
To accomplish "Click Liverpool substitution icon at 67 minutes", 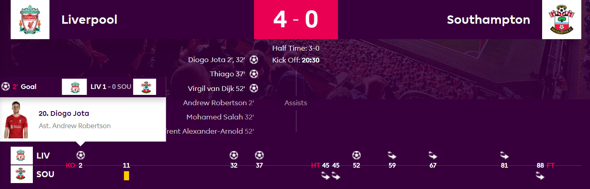I will pyautogui.click(x=433, y=155).
